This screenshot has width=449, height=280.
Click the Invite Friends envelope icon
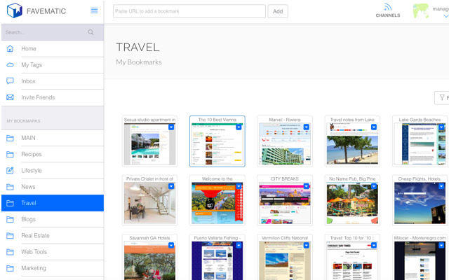pos(10,97)
